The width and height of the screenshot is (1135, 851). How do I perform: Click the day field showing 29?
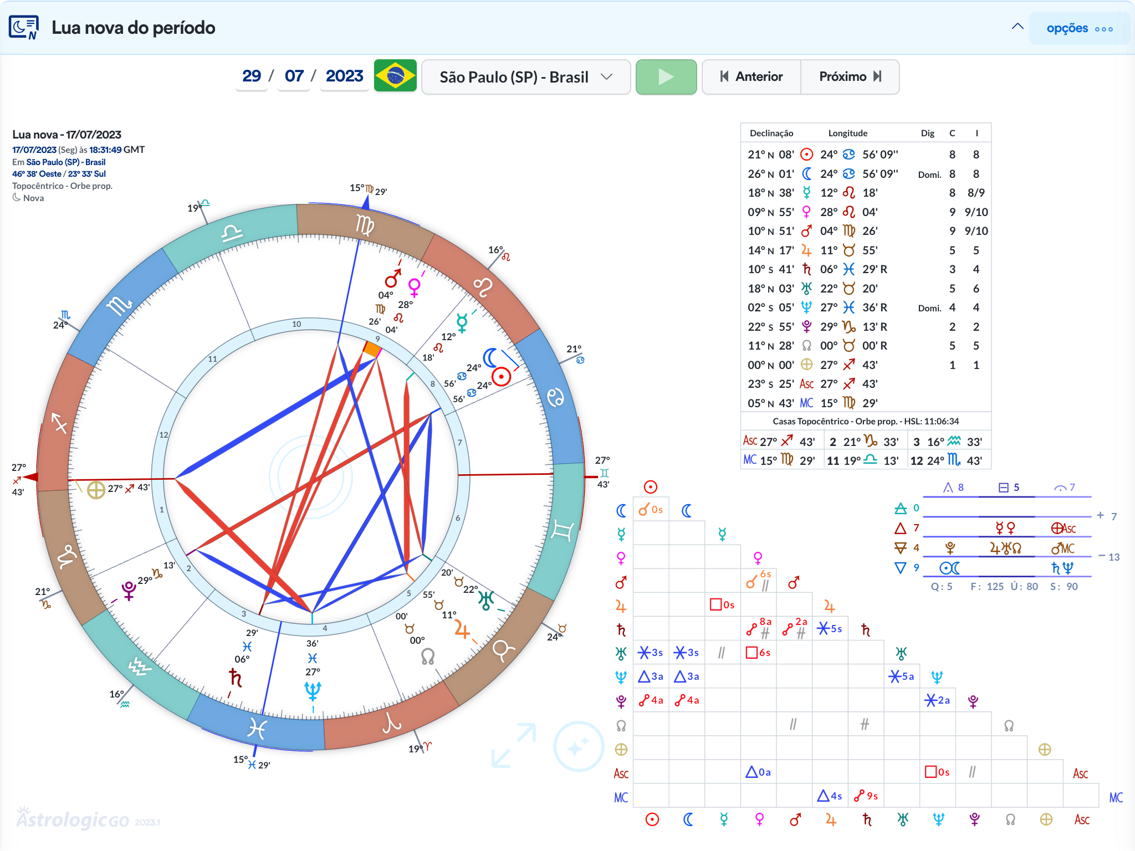252,76
